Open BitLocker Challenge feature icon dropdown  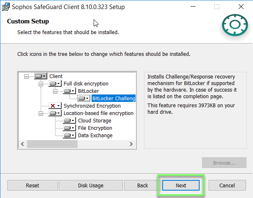tap(84, 98)
